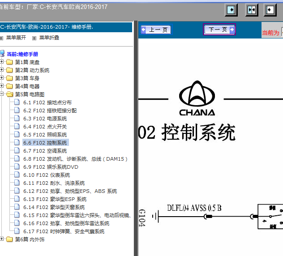The height and width of the screenshot is (256, 283).
Task: Click the page icon of 6.6 控制系统
Action: (x=17, y=142)
